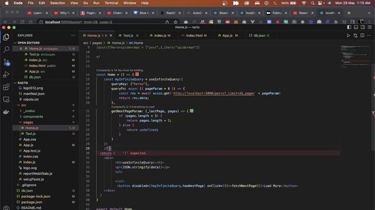Open the Source Control view
375x210 pixels.
(6, 62)
